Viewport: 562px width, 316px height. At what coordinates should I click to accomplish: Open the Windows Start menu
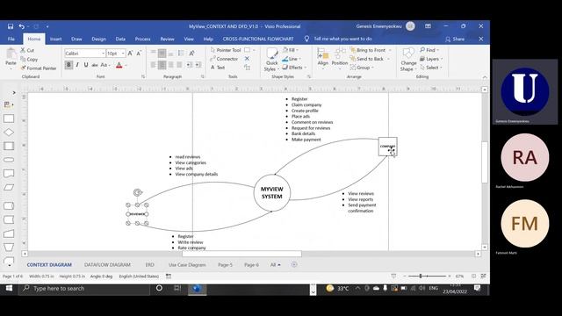click(9, 289)
